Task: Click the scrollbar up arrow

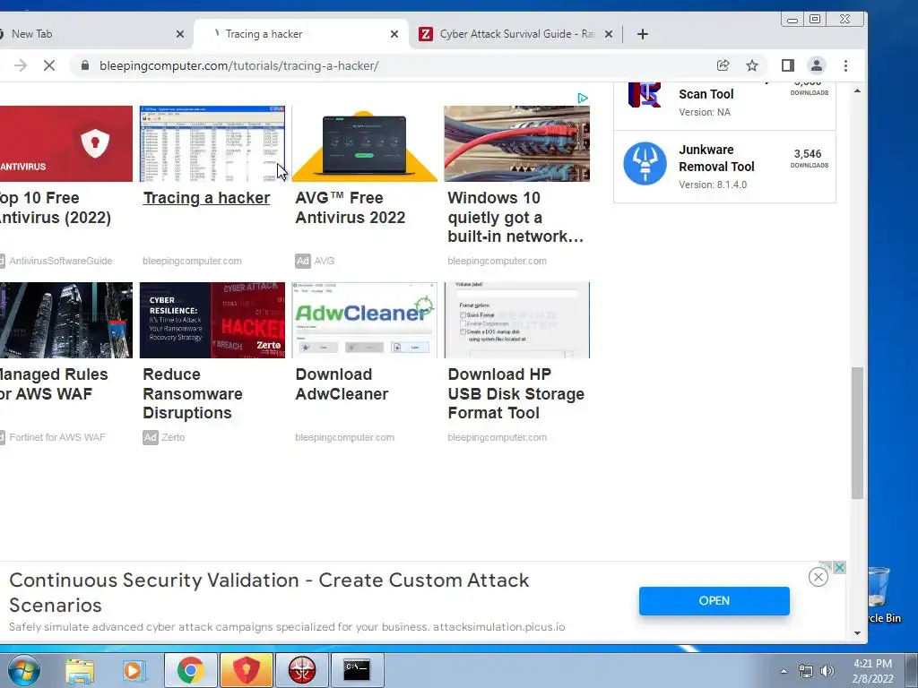Action: click(x=858, y=91)
